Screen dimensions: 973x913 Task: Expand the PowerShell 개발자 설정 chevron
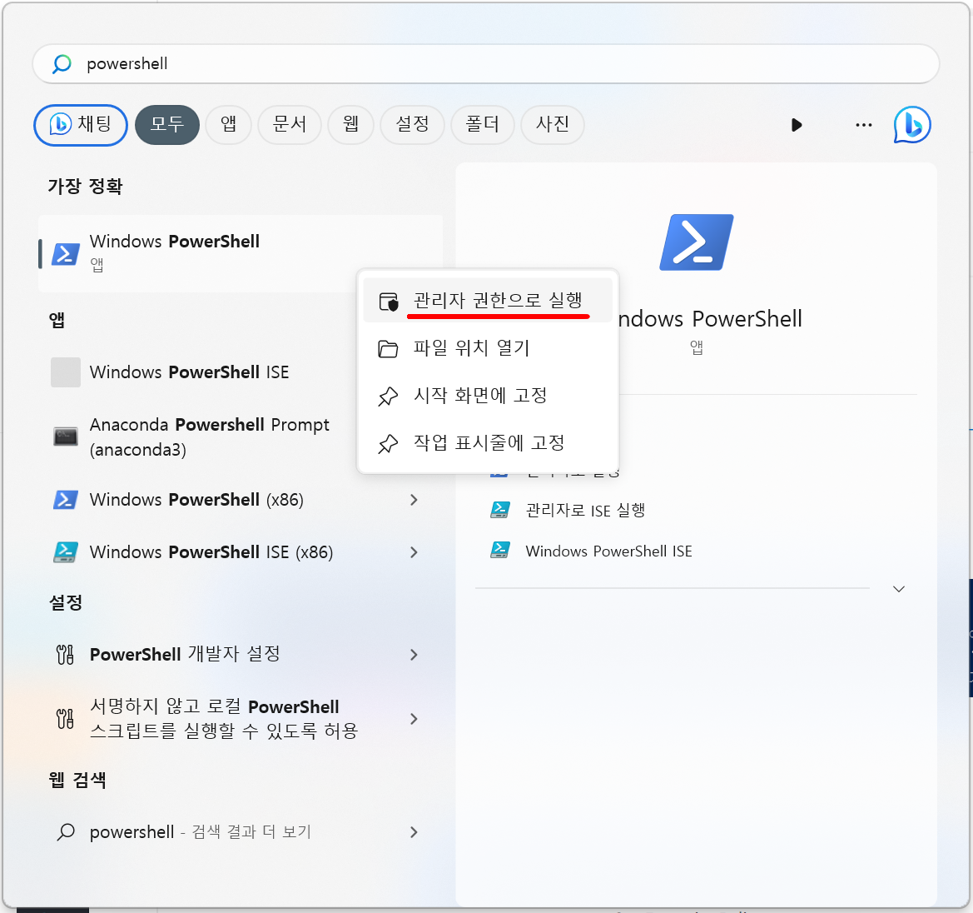(414, 655)
